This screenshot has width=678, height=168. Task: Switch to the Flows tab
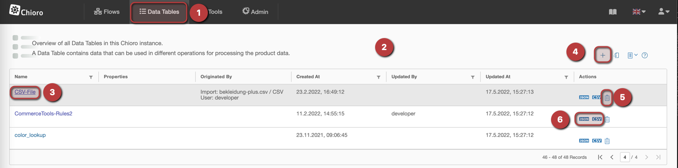[107, 12]
